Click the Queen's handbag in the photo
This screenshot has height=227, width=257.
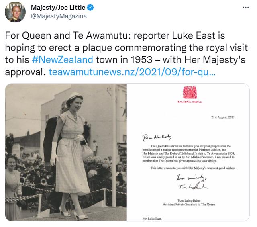click(x=87, y=150)
